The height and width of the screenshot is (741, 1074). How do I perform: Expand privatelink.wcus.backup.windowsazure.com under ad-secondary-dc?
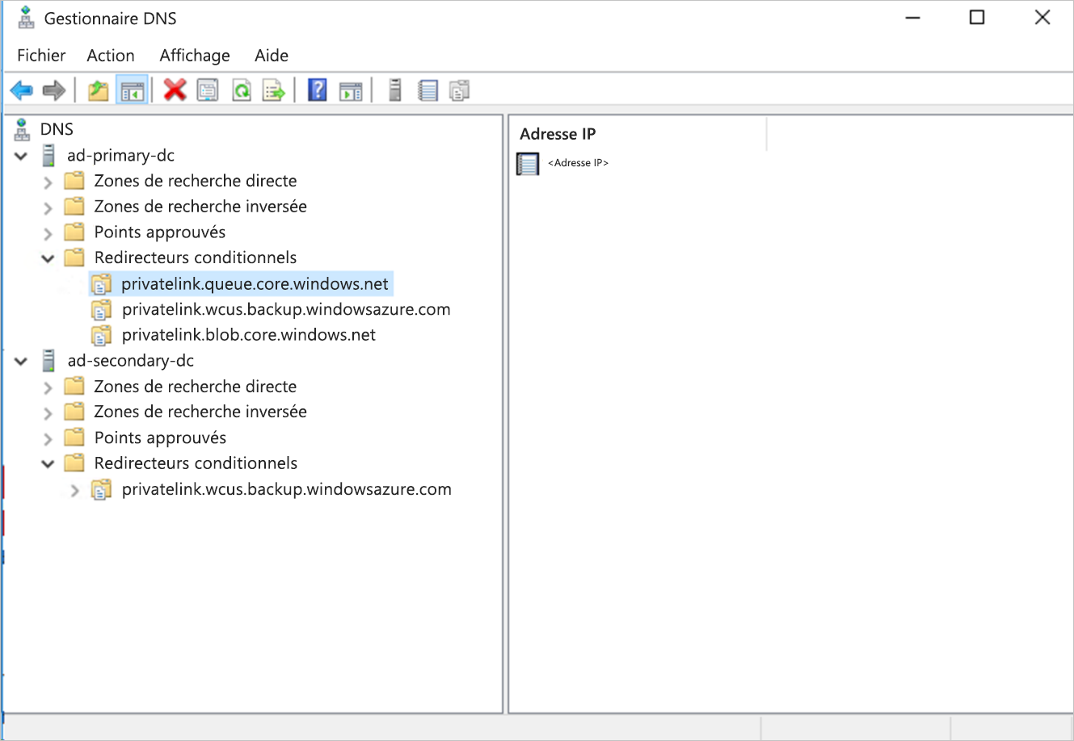tap(74, 489)
